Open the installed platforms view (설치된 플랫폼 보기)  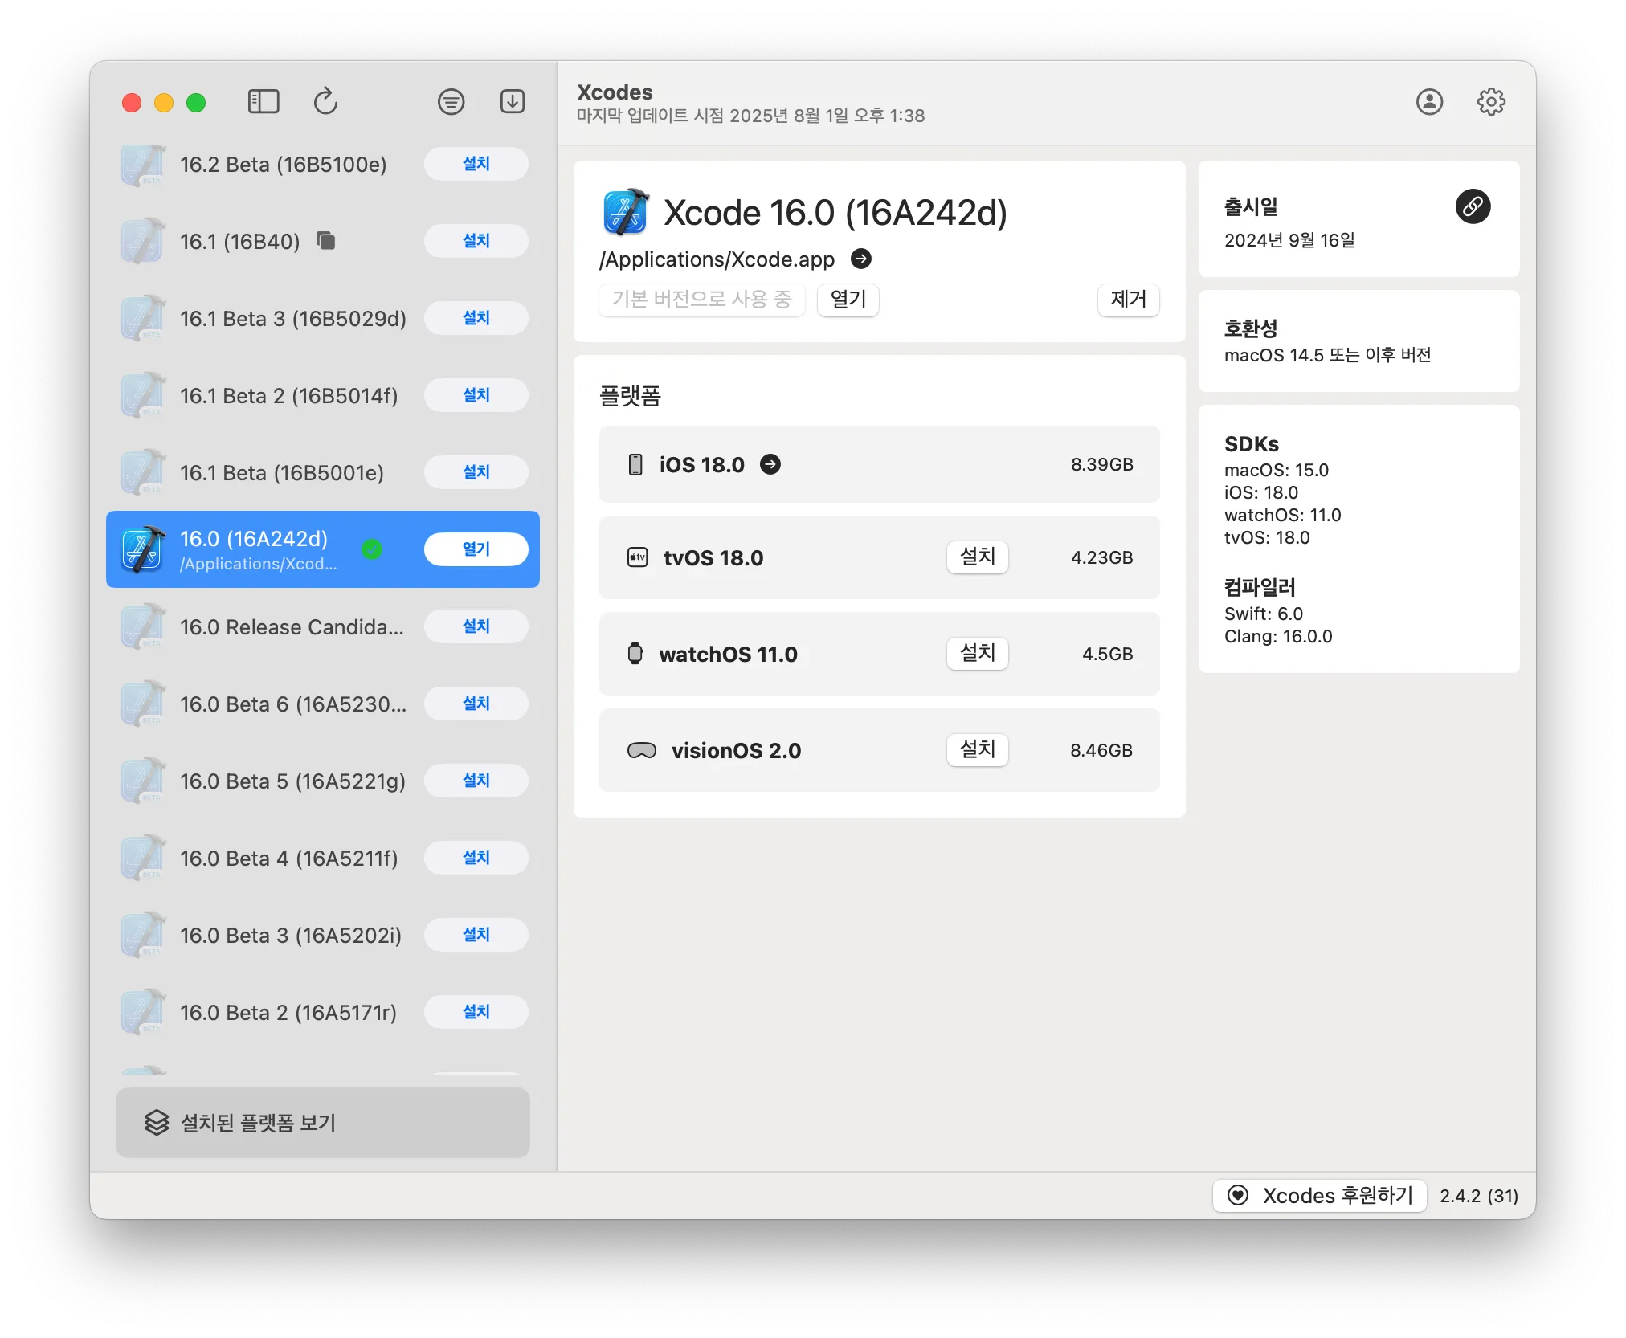point(322,1122)
